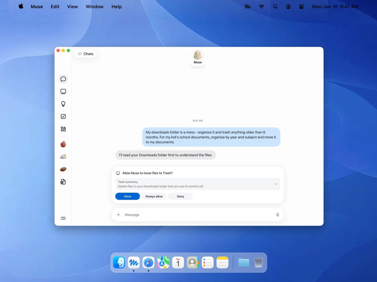Click the Deny button
Screen dimensions: 377x282
point(180,196)
